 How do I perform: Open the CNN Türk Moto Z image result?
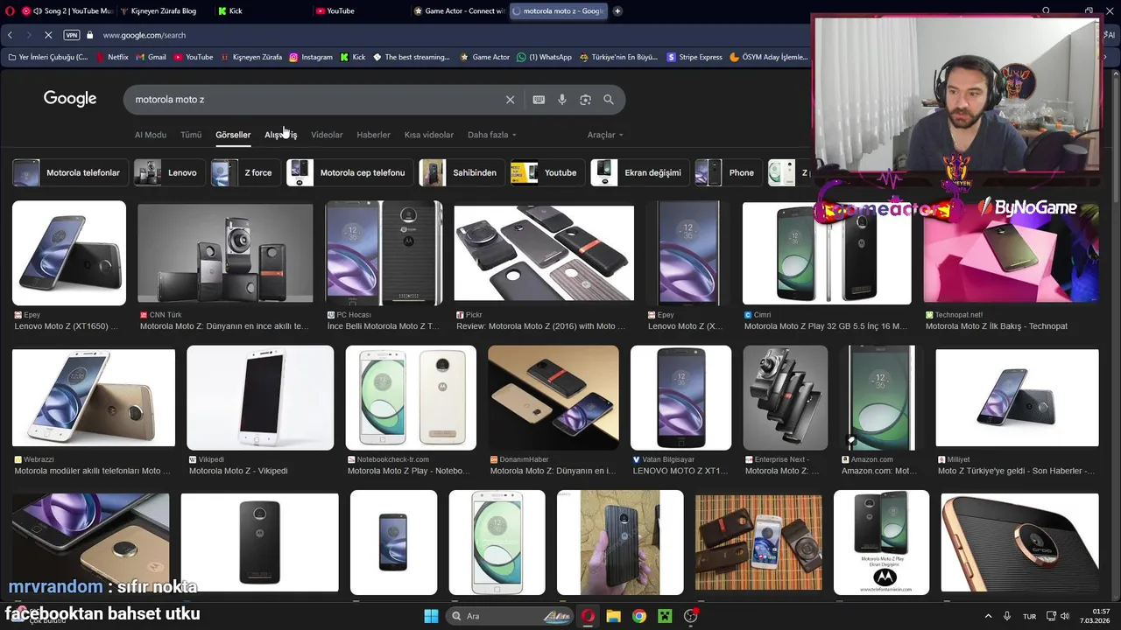pos(225,254)
